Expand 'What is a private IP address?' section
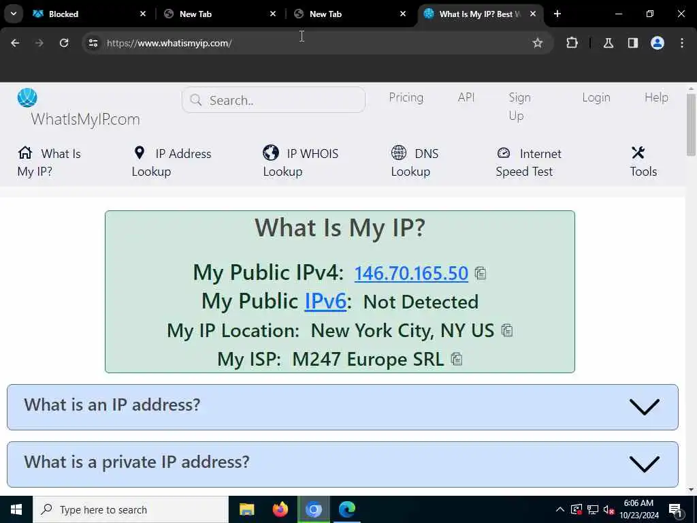The height and width of the screenshot is (523, 697). pyautogui.click(x=343, y=464)
